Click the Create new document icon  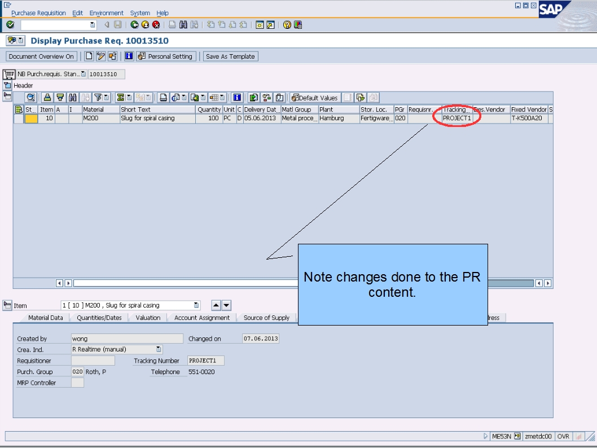pyautogui.click(x=89, y=56)
